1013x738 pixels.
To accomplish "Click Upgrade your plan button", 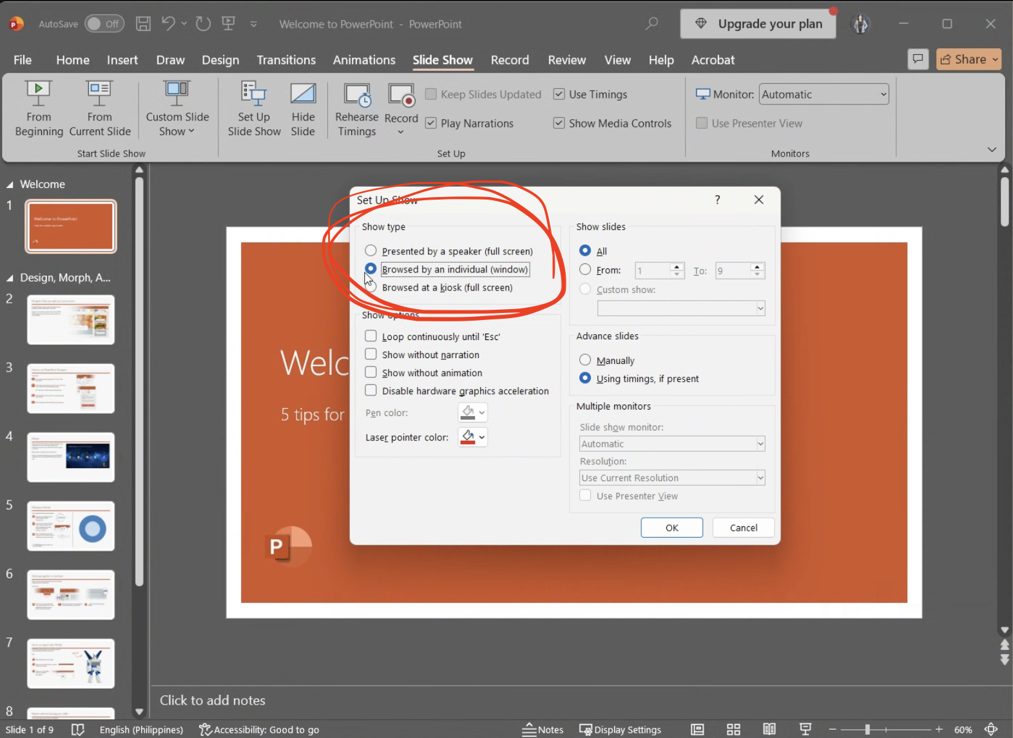I will point(758,24).
